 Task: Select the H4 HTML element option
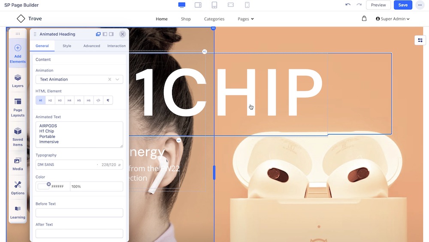pos(69,100)
